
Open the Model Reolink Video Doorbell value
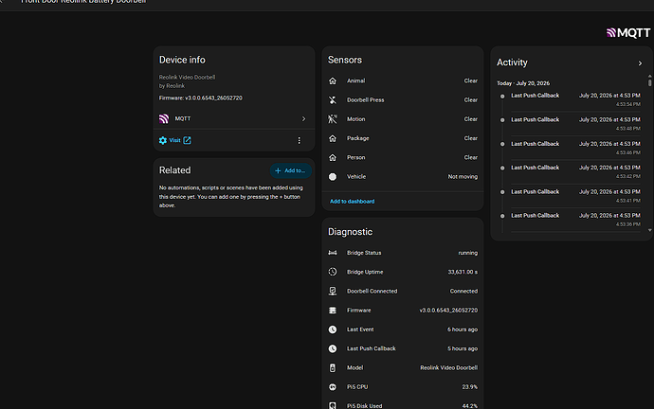(x=448, y=367)
